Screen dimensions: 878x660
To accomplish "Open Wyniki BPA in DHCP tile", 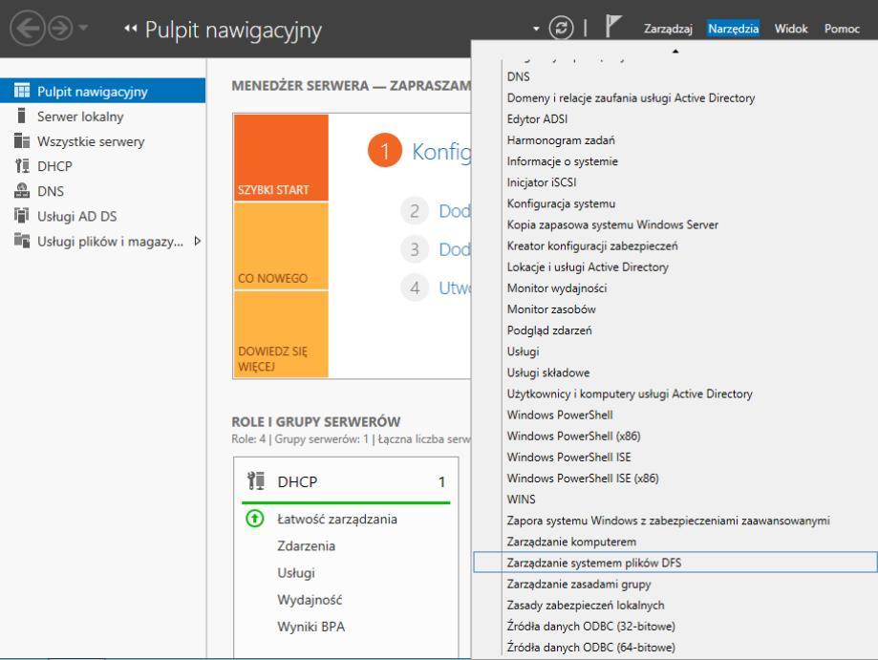I will (x=311, y=627).
